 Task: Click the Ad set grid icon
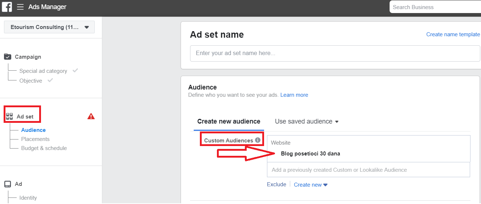tap(9, 117)
